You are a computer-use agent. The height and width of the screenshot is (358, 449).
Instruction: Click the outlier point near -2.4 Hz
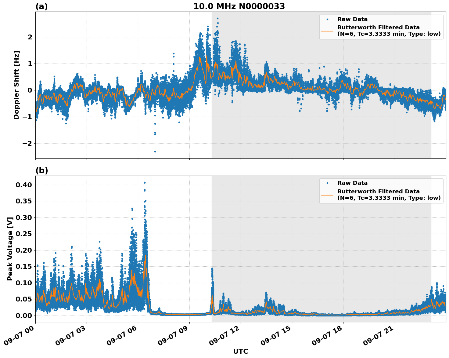pos(155,151)
